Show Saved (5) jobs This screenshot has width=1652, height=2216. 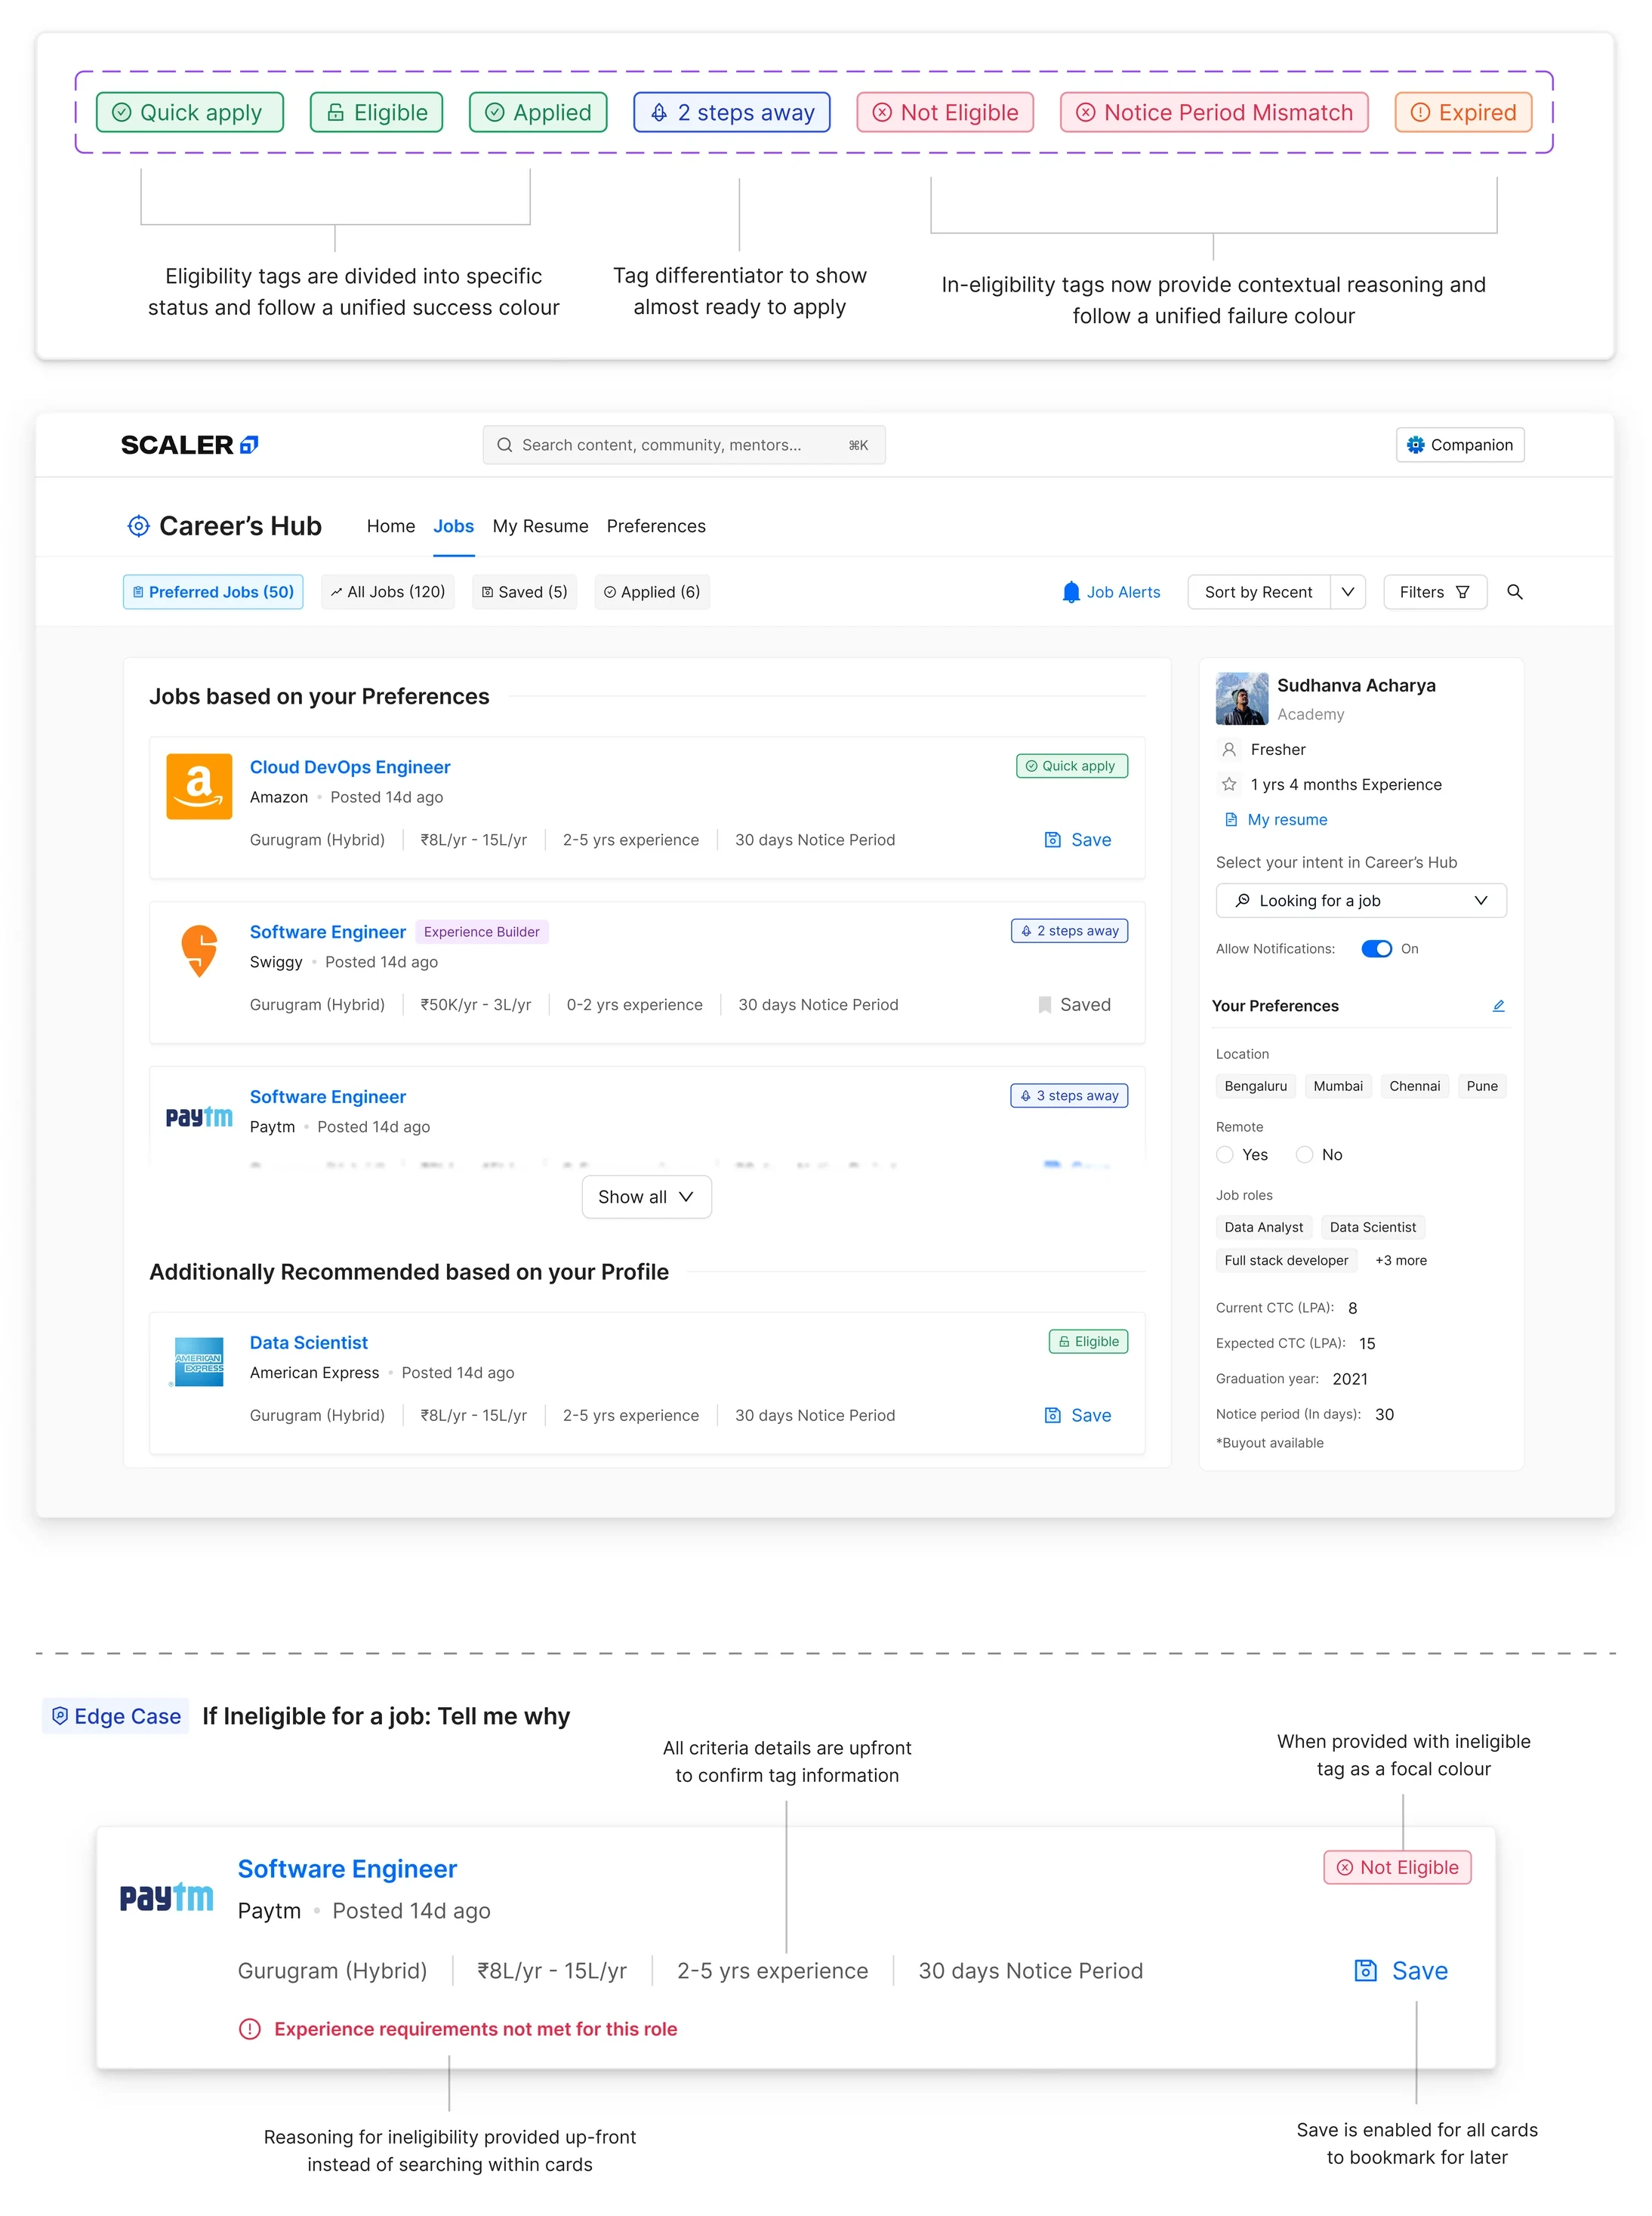pos(525,592)
